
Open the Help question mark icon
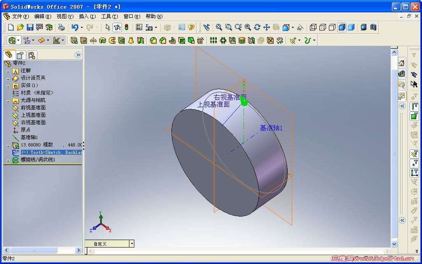tap(191, 27)
